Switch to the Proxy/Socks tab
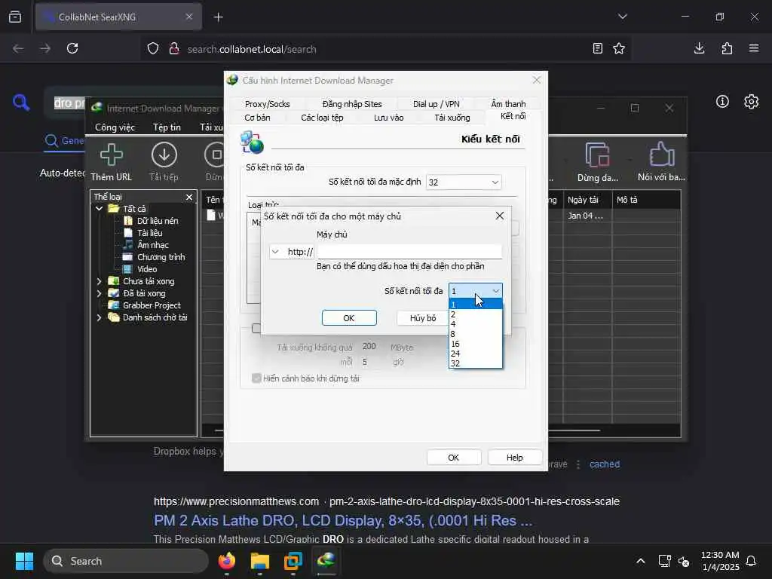Screen dimensions: 772x579 click(268, 104)
